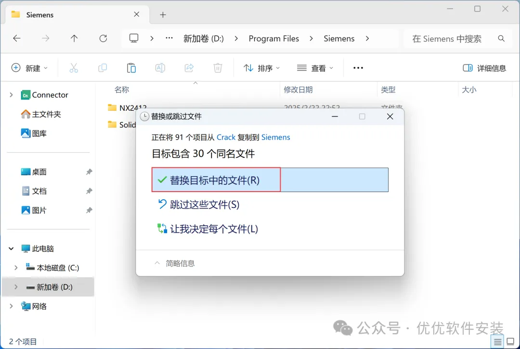Click the computer icon in address bar
520x349 pixels.
coord(134,39)
